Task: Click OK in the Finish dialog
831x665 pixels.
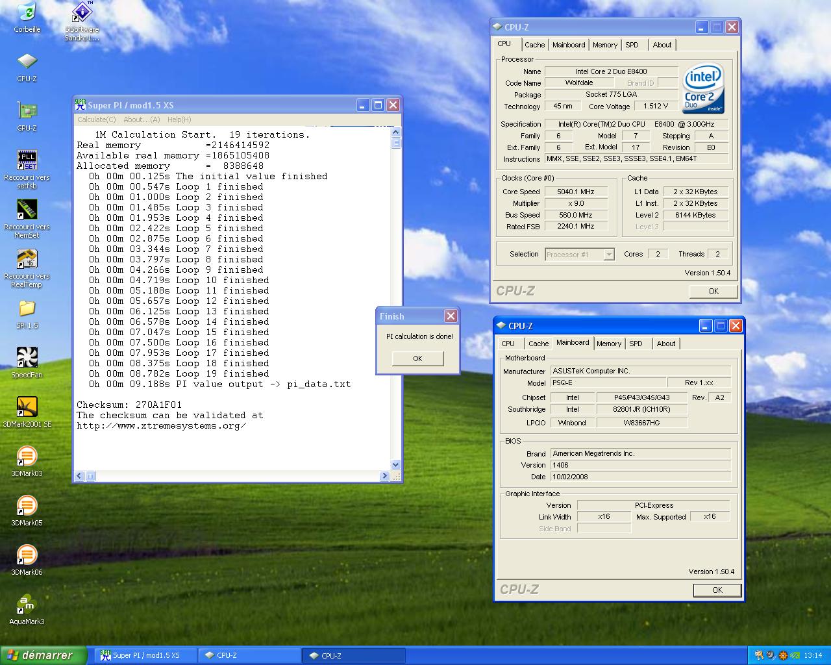Action: (417, 358)
